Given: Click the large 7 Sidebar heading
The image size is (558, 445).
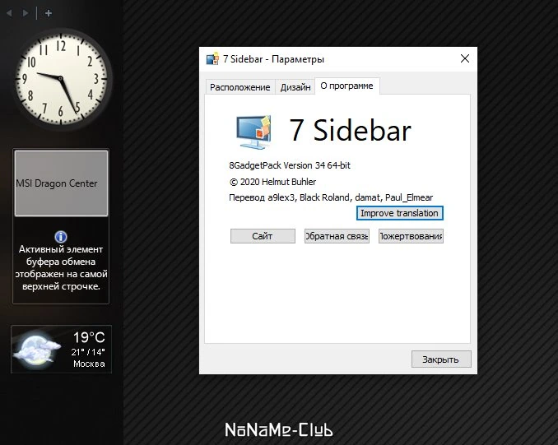Looking at the screenshot, I should (x=350, y=131).
